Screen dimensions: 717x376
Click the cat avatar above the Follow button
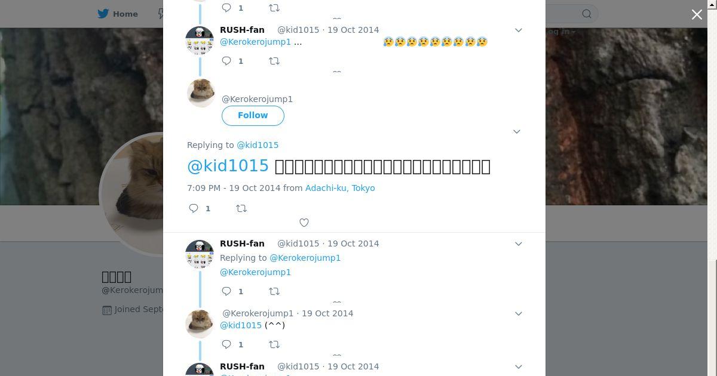[201, 93]
